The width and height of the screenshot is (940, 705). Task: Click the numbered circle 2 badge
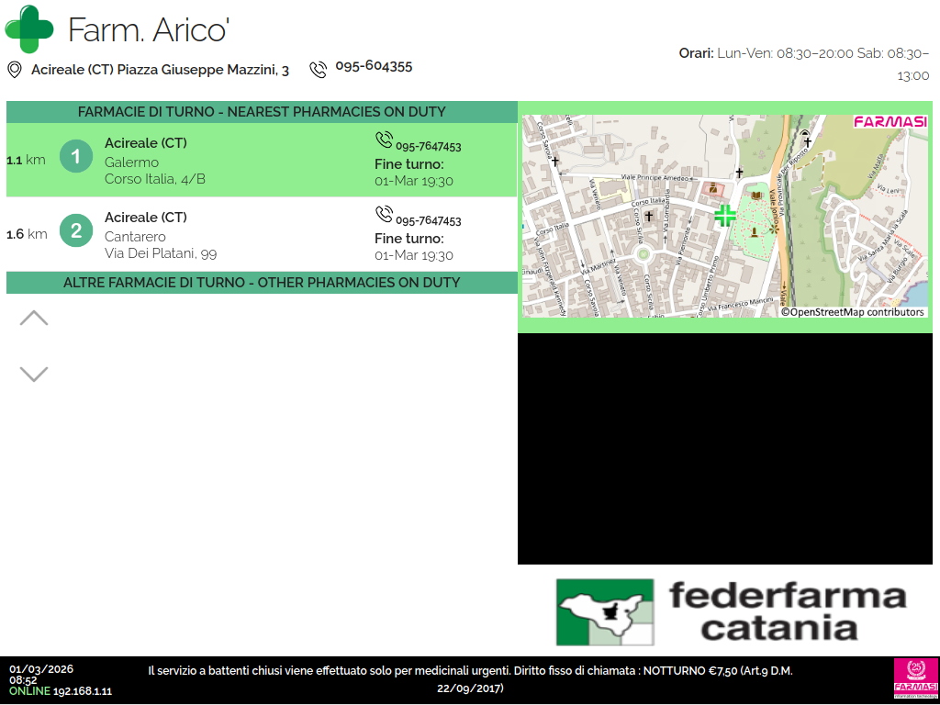76,230
